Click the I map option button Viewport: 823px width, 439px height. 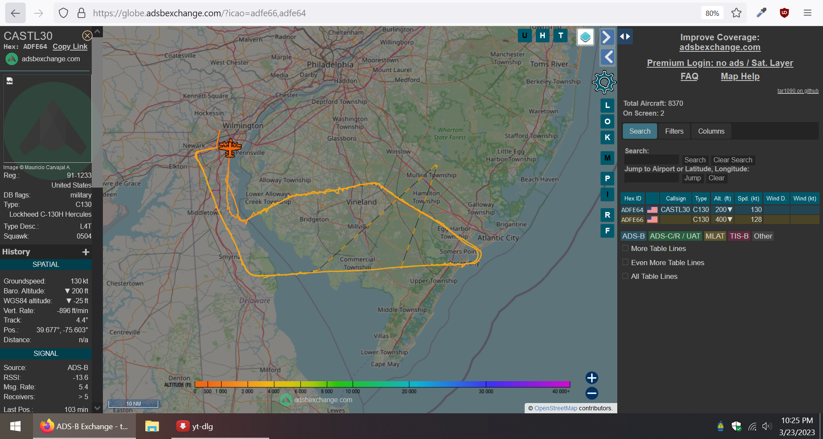point(607,194)
